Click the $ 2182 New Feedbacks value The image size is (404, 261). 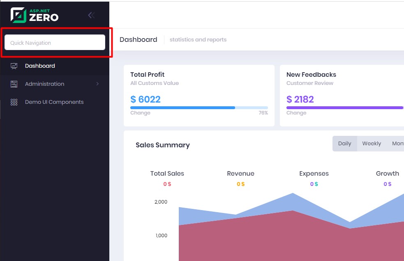pyautogui.click(x=300, y=99)
